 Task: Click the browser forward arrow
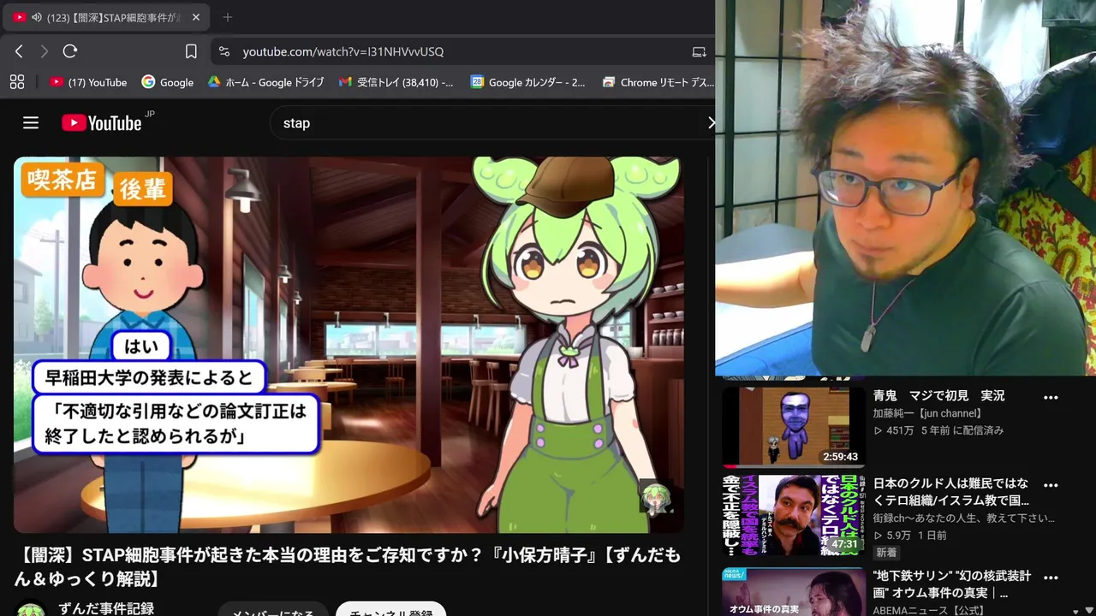click(45, 51)
